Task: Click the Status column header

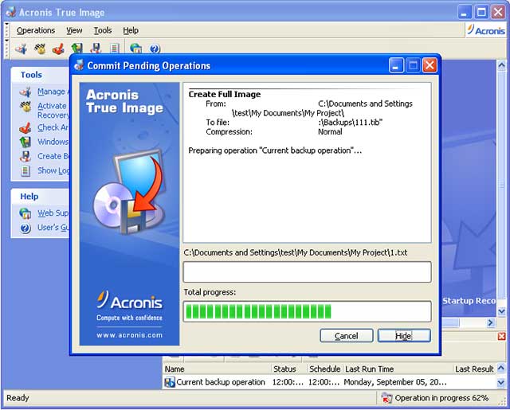Action: (x=288, y=369)
